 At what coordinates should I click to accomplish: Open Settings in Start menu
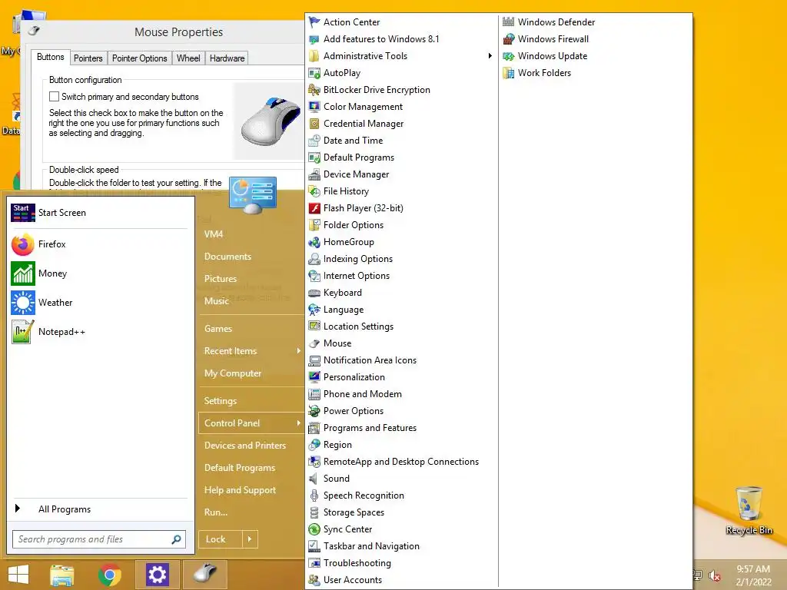[x=221, y=401]
